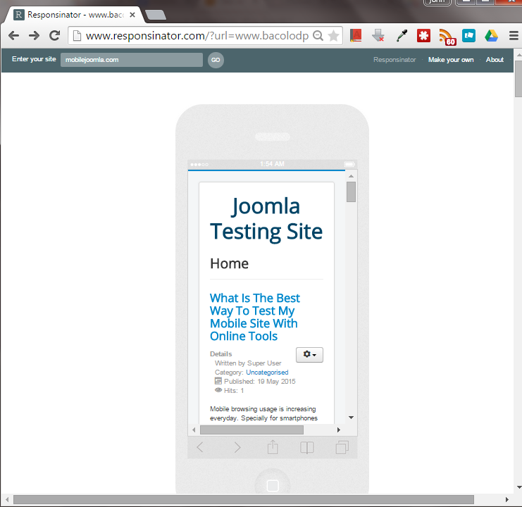Image resolution: width=522 pixels, height=507 pixels.
Task: Click the phone mockup bookmarks book icon
Action: pos(307,447)
